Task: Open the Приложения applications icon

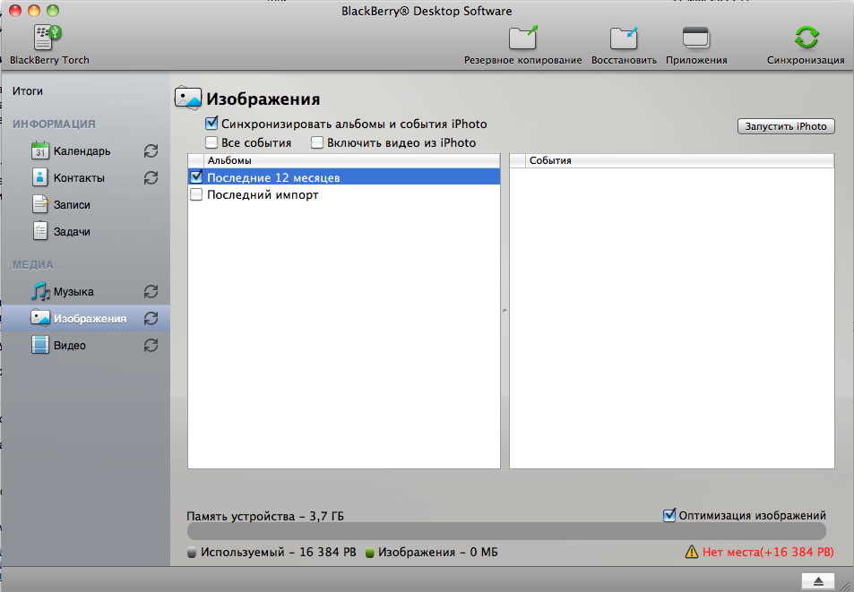Action: pos(696,38)
